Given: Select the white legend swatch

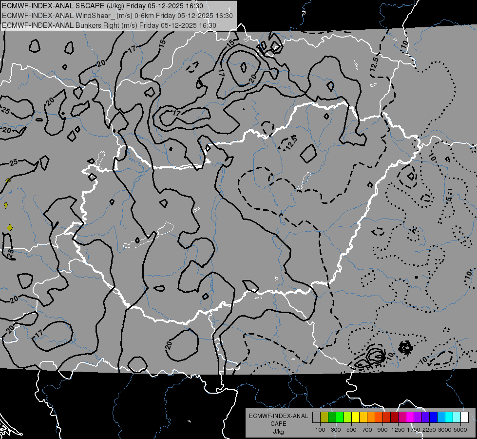Looking at the screenshot, I should (465, 418).
